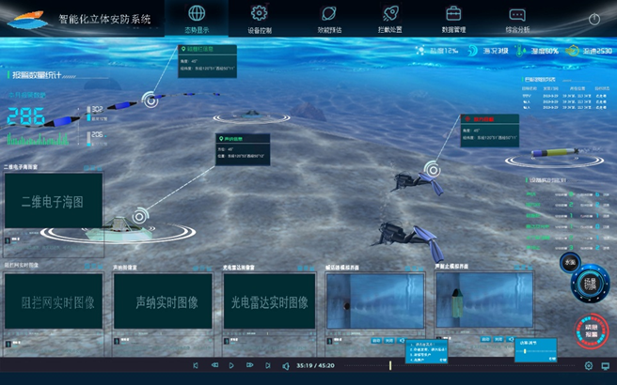
Task: Click the 35:19 / 45:20 time display
Action: coord(316,365)
